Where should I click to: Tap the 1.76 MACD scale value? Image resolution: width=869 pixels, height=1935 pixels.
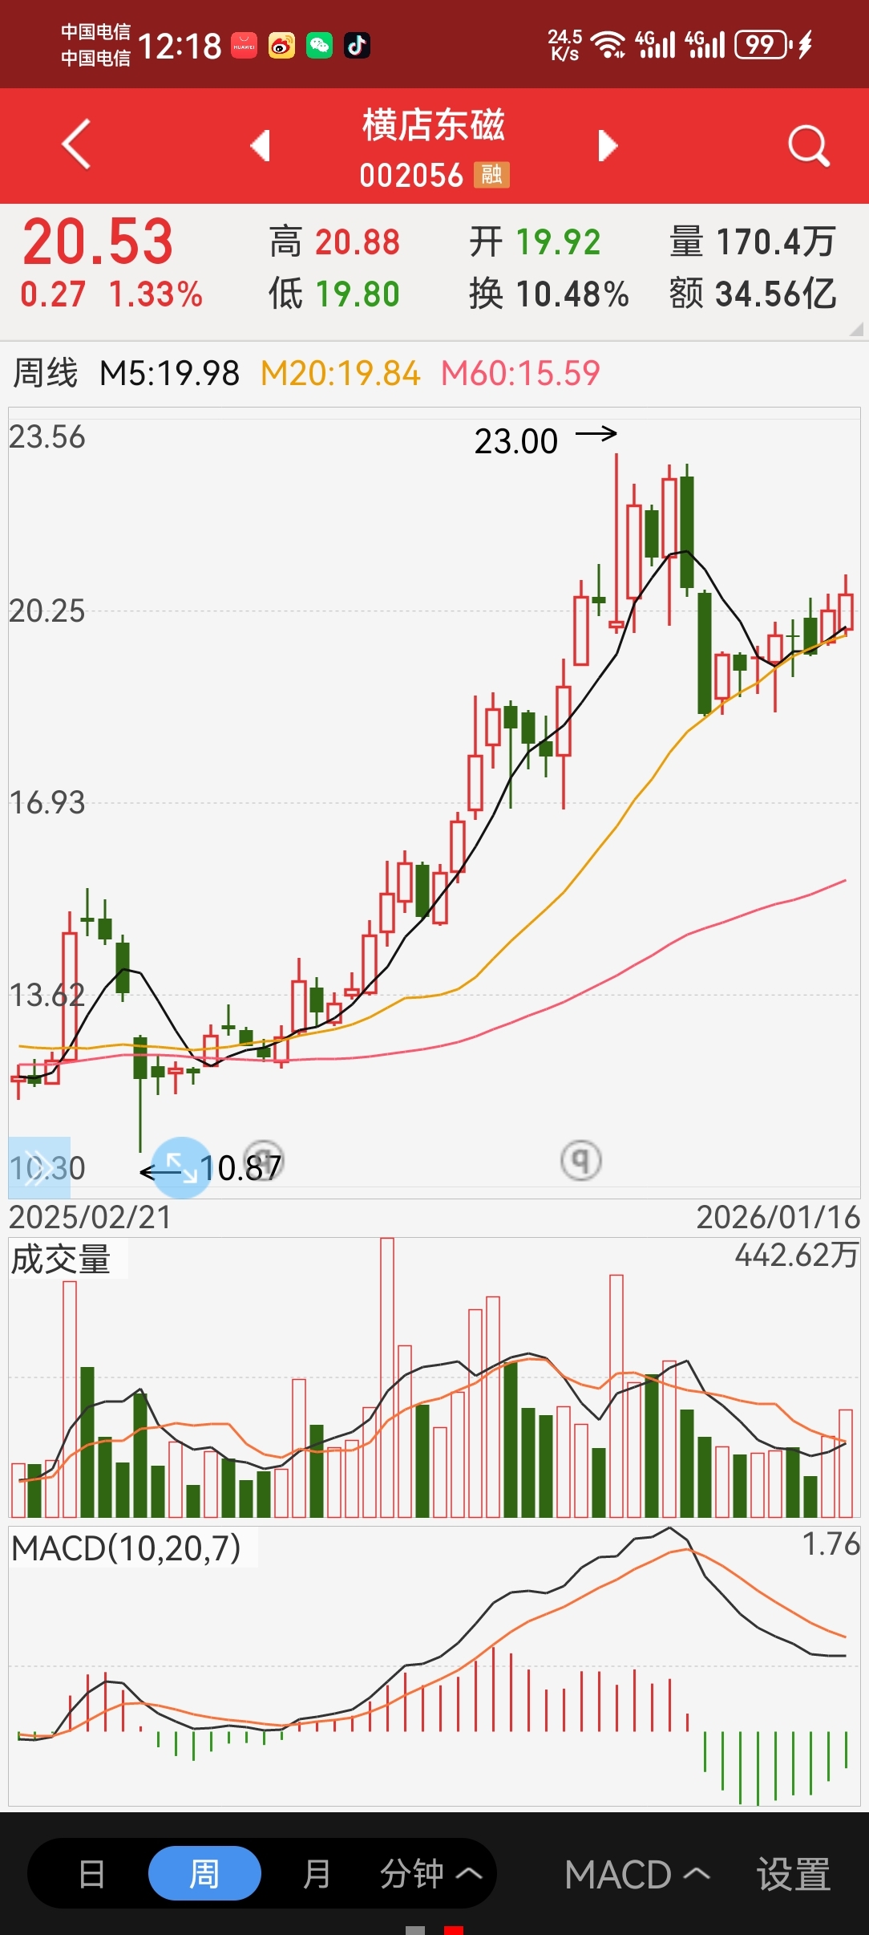(831, 1544)
